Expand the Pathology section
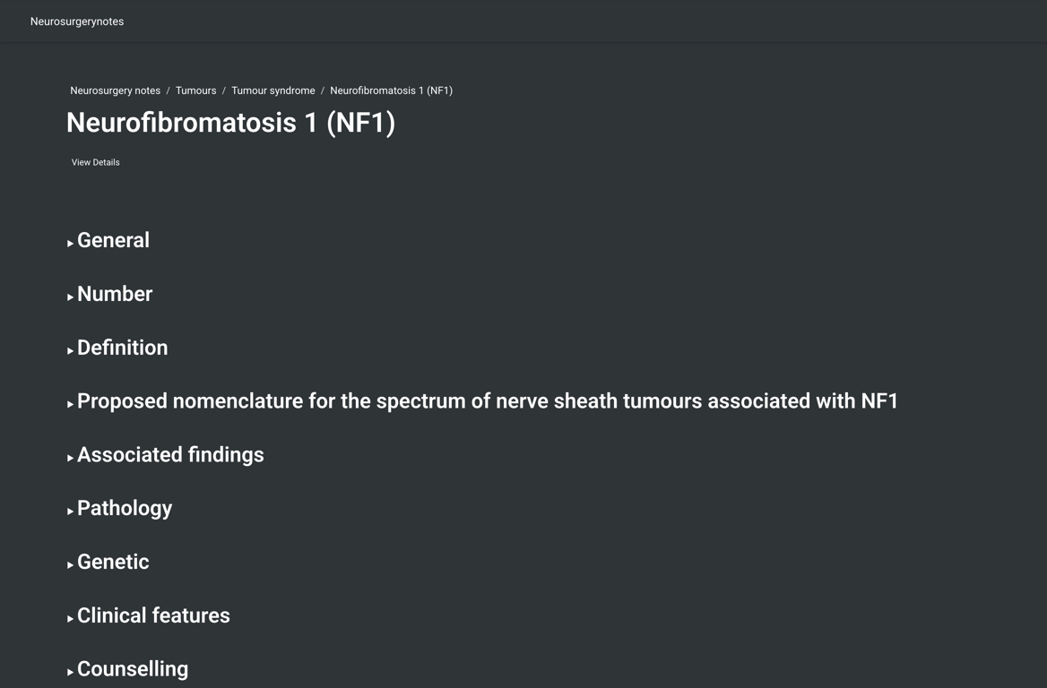The image size is (1047, 688). pos(125,509)
